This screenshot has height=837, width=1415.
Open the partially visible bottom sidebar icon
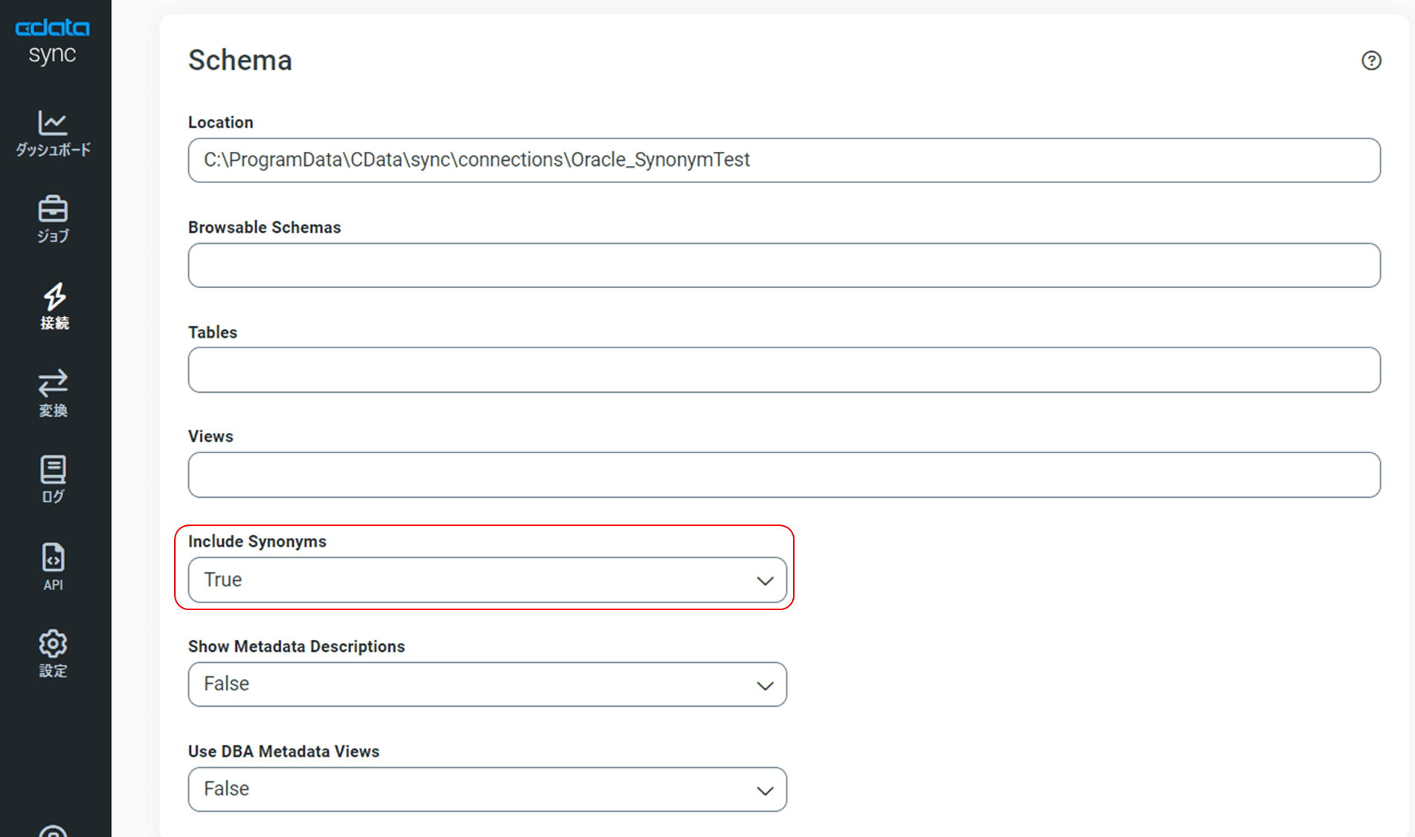pos(53,830)
